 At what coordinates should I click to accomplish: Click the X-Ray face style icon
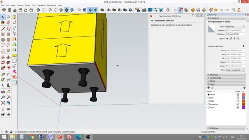[38, 10]
